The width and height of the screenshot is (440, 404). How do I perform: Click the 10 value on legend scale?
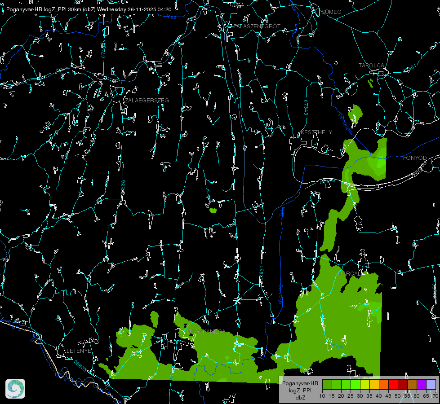[322, 396]
